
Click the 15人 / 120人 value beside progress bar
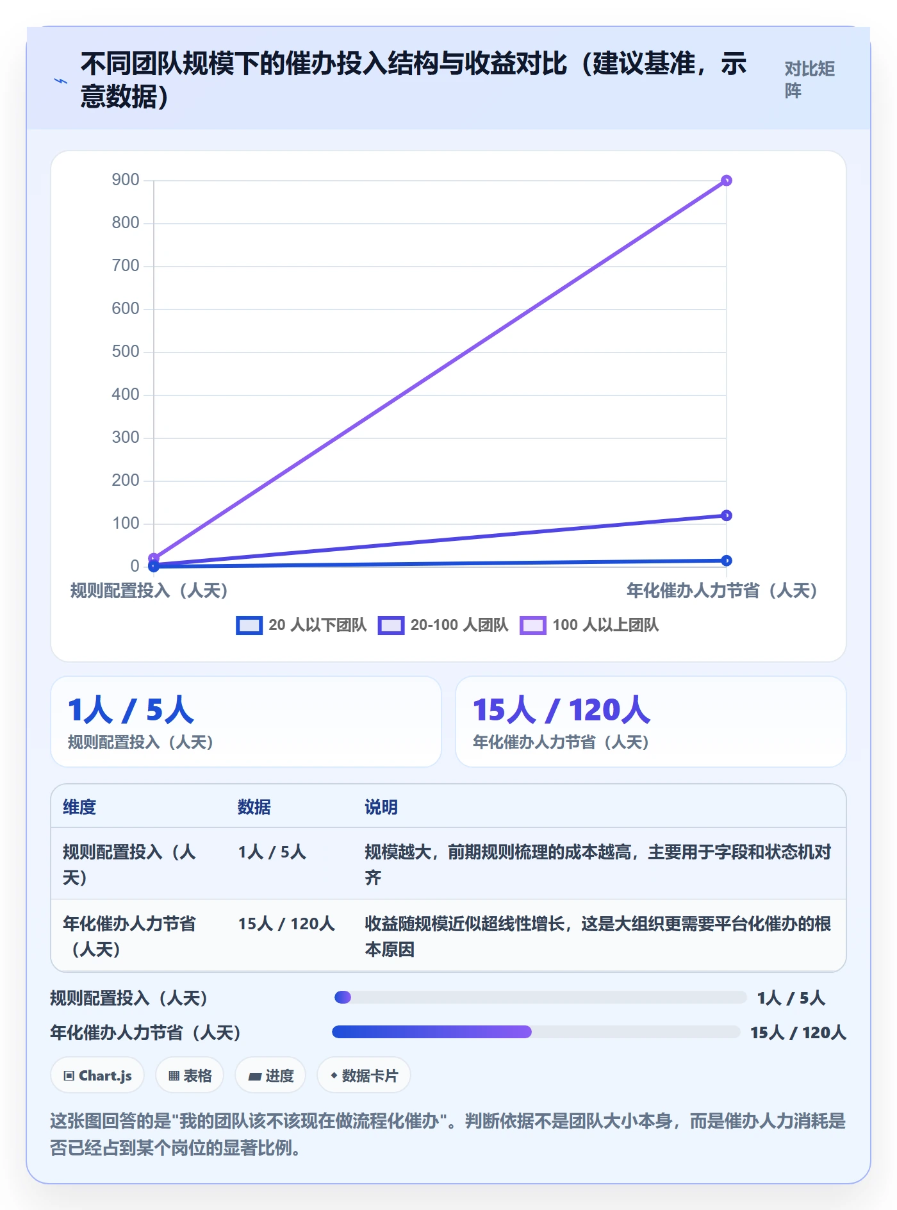pos(798,1032)
